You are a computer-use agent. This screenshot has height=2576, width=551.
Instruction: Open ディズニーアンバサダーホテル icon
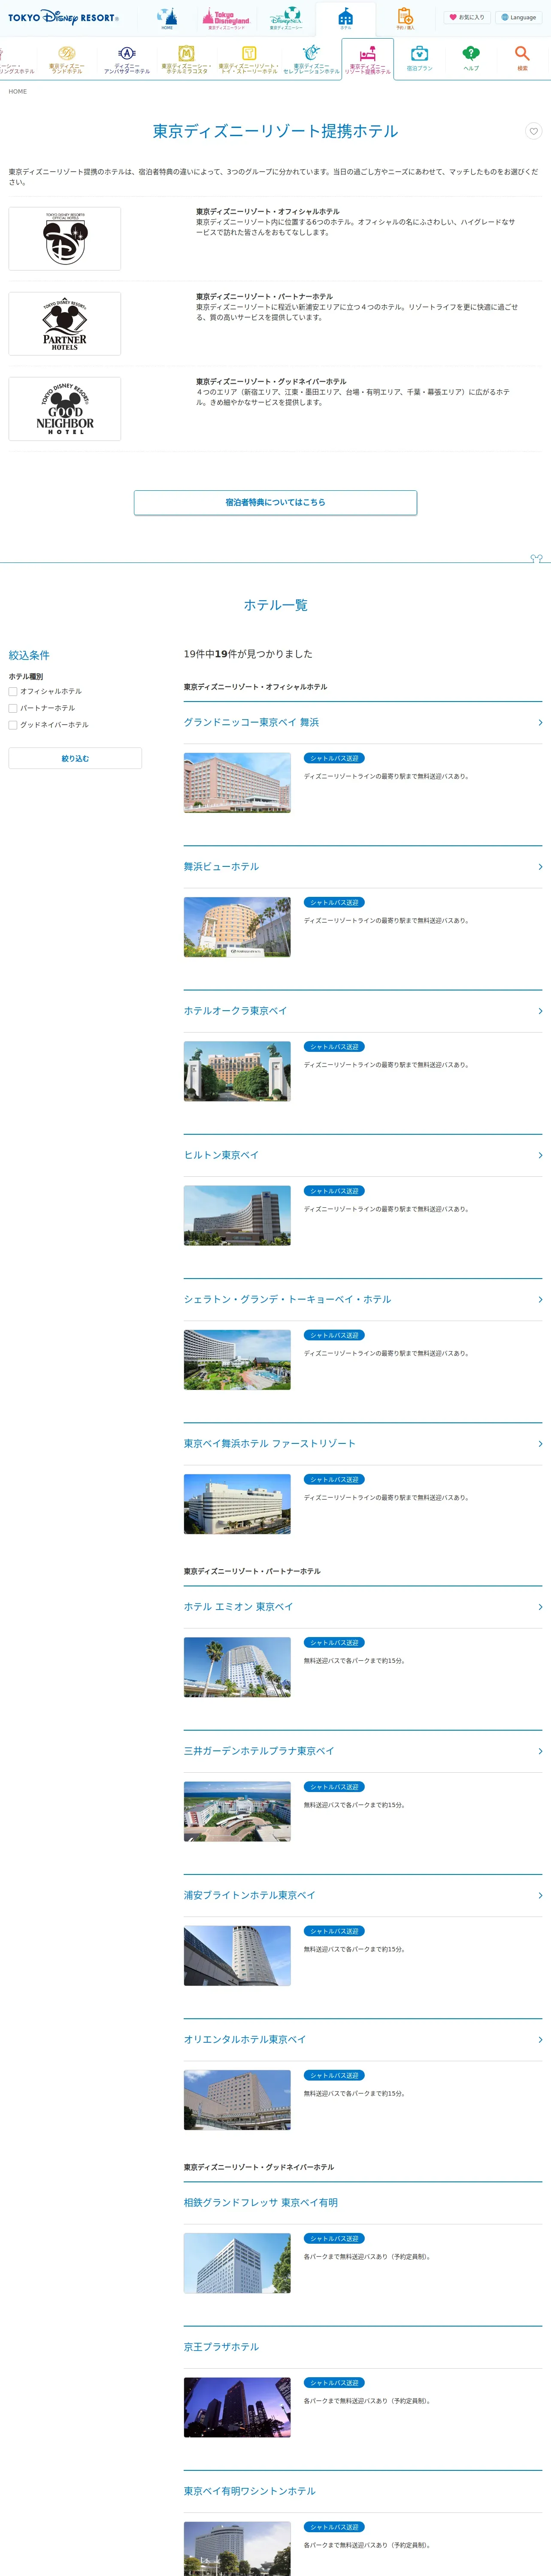[127, 59]
